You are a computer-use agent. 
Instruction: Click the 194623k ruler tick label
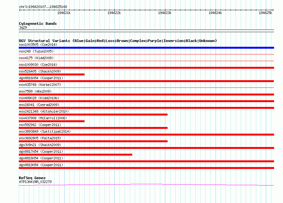pos(165,13)
